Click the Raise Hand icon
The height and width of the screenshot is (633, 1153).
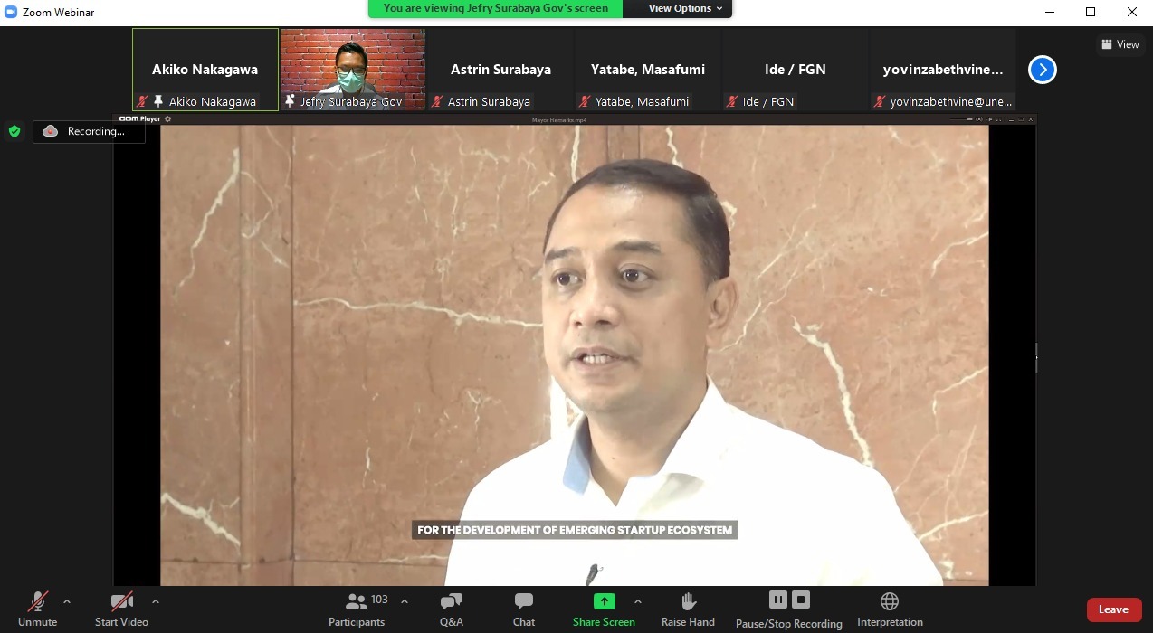[x=688, y=602]
